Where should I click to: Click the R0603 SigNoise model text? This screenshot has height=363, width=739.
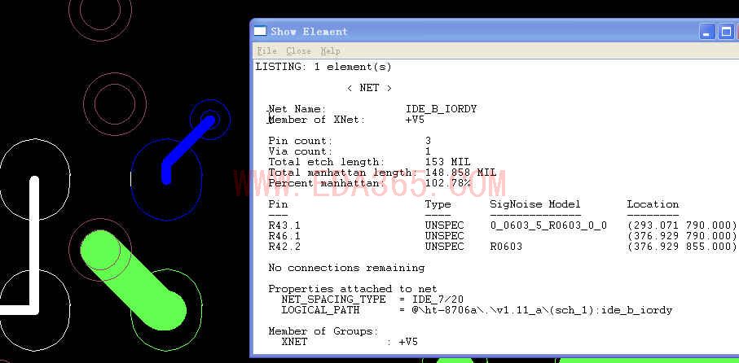pyautogui.click(x=506, y=247)
